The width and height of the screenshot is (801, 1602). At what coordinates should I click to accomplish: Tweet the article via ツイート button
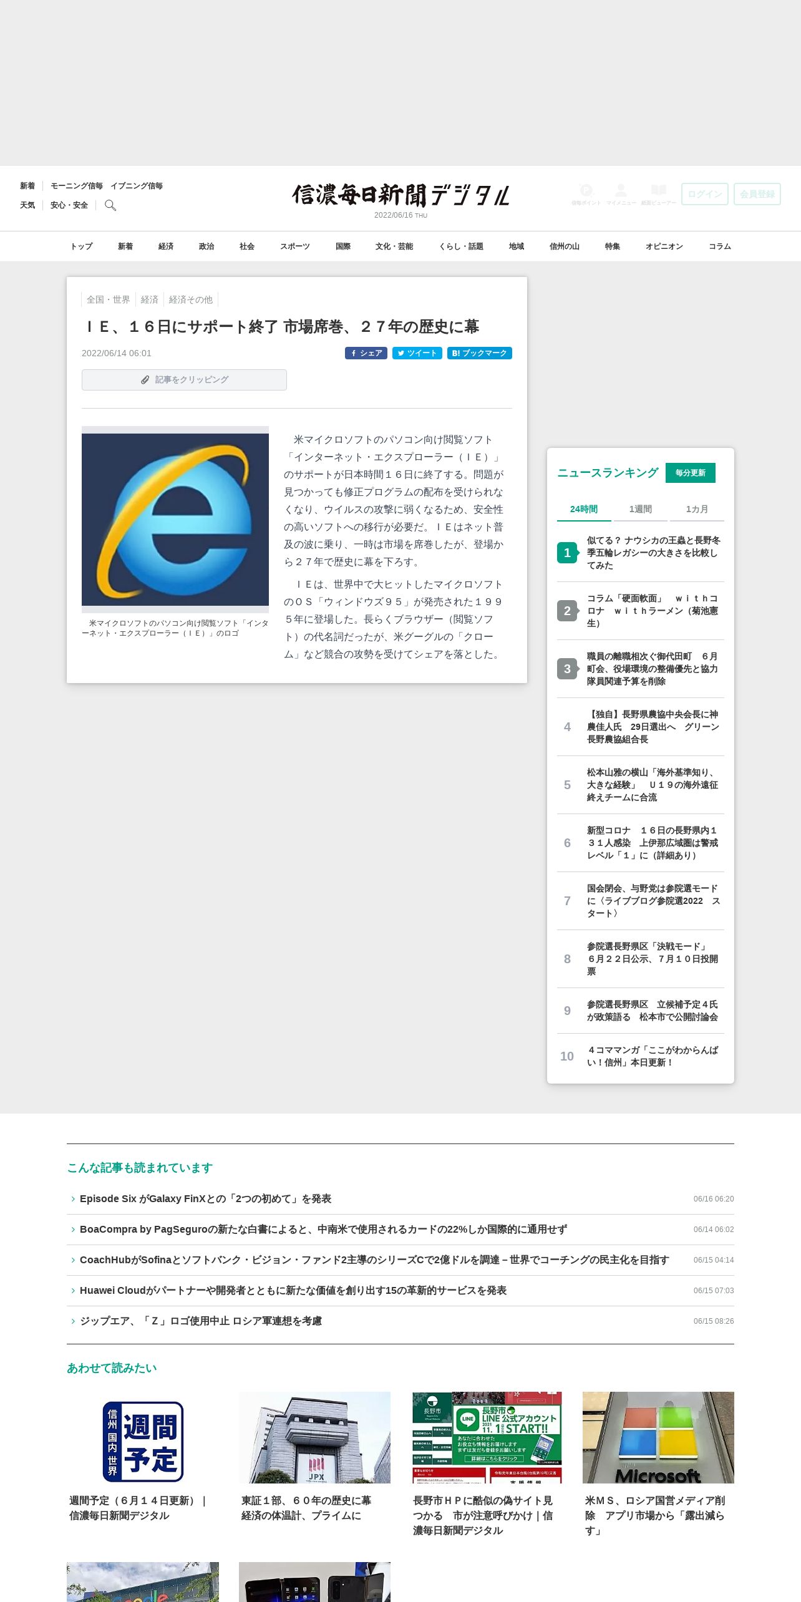pos(417,353)
